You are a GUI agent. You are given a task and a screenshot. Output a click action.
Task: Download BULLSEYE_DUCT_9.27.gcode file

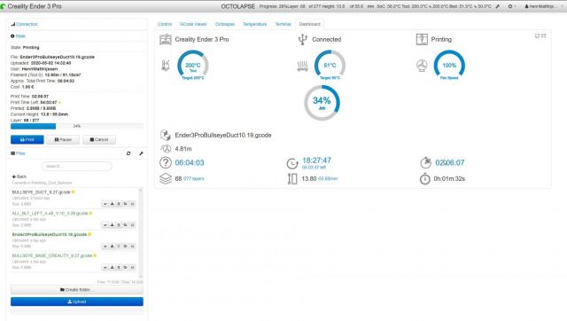tap(113, 204)
